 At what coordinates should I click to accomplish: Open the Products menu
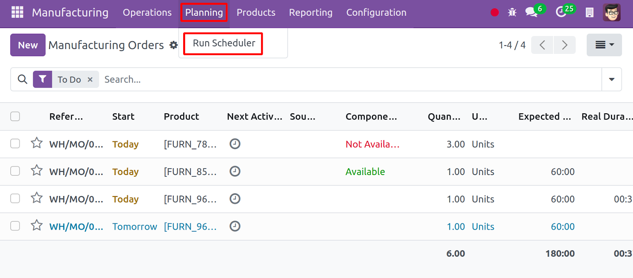[256, 13]
